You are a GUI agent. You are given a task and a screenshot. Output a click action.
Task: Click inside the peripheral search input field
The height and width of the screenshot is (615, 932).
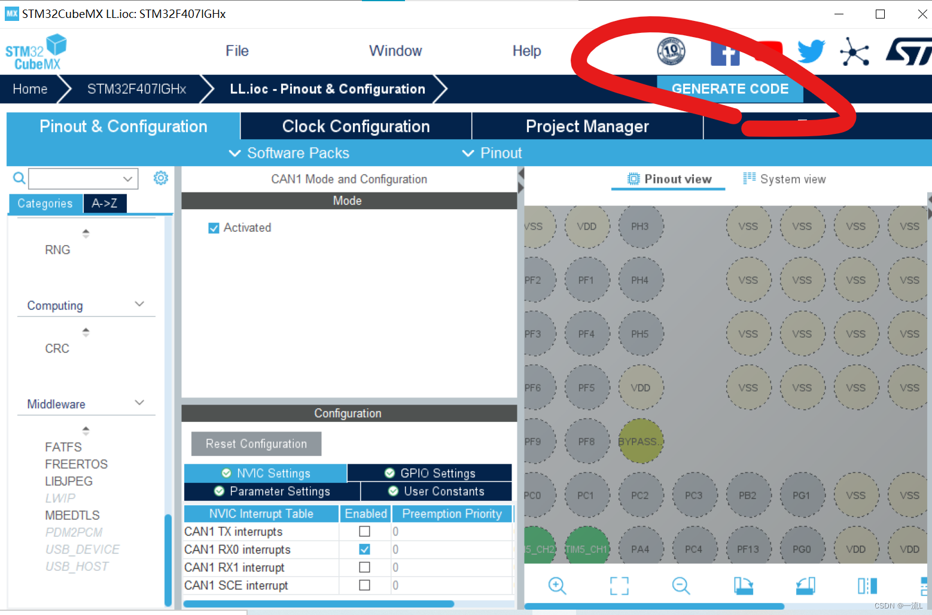pos(75,179)
